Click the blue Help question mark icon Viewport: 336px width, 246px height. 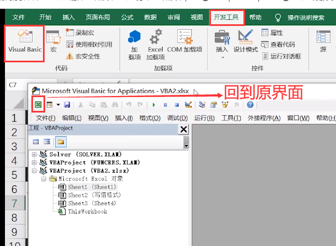250,105
